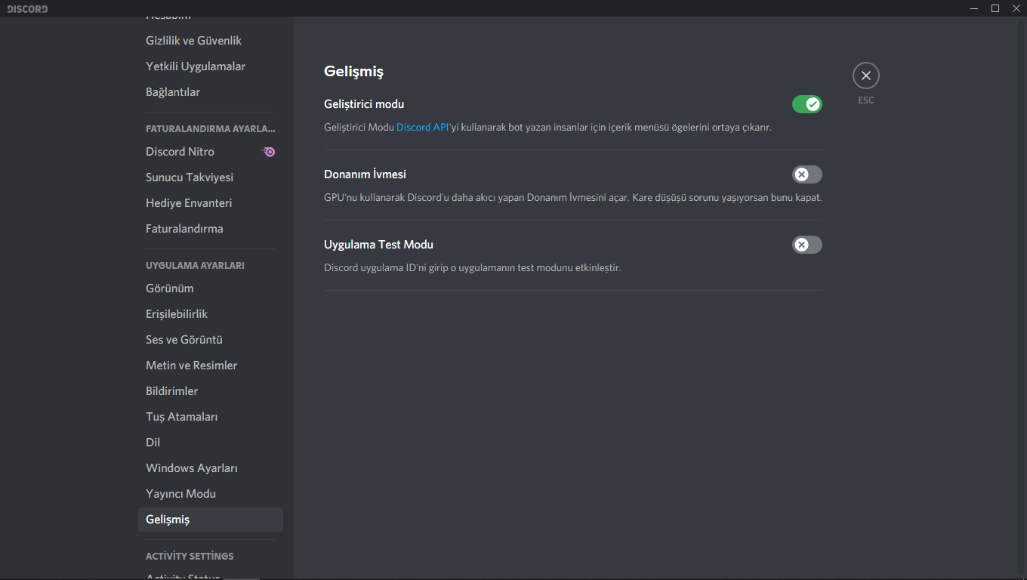Image resolution: width=1027 pixels, height=580 pixels.
Task: Open Sunucu Takviyesi page
Action: [190, 177]
